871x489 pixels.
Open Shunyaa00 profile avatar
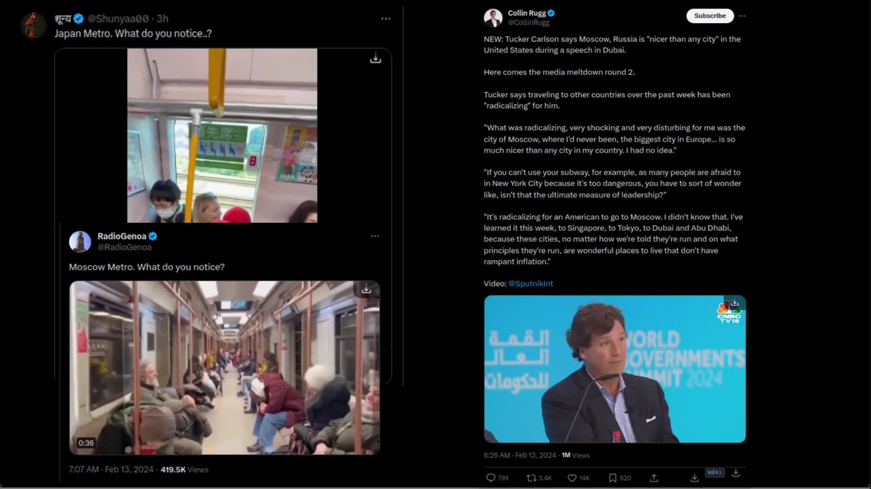33,25
